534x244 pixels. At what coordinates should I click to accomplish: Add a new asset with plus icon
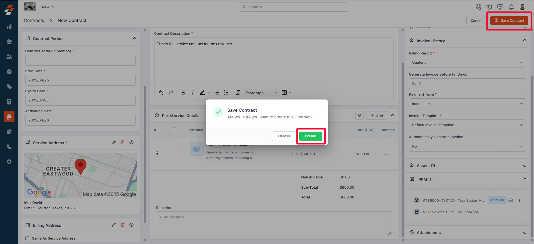(x=515, y=165)
